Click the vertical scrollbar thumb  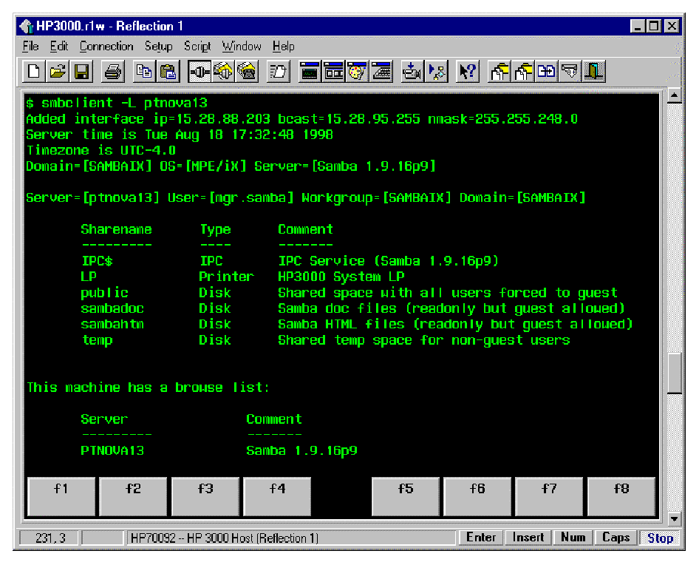coord(674,373)
